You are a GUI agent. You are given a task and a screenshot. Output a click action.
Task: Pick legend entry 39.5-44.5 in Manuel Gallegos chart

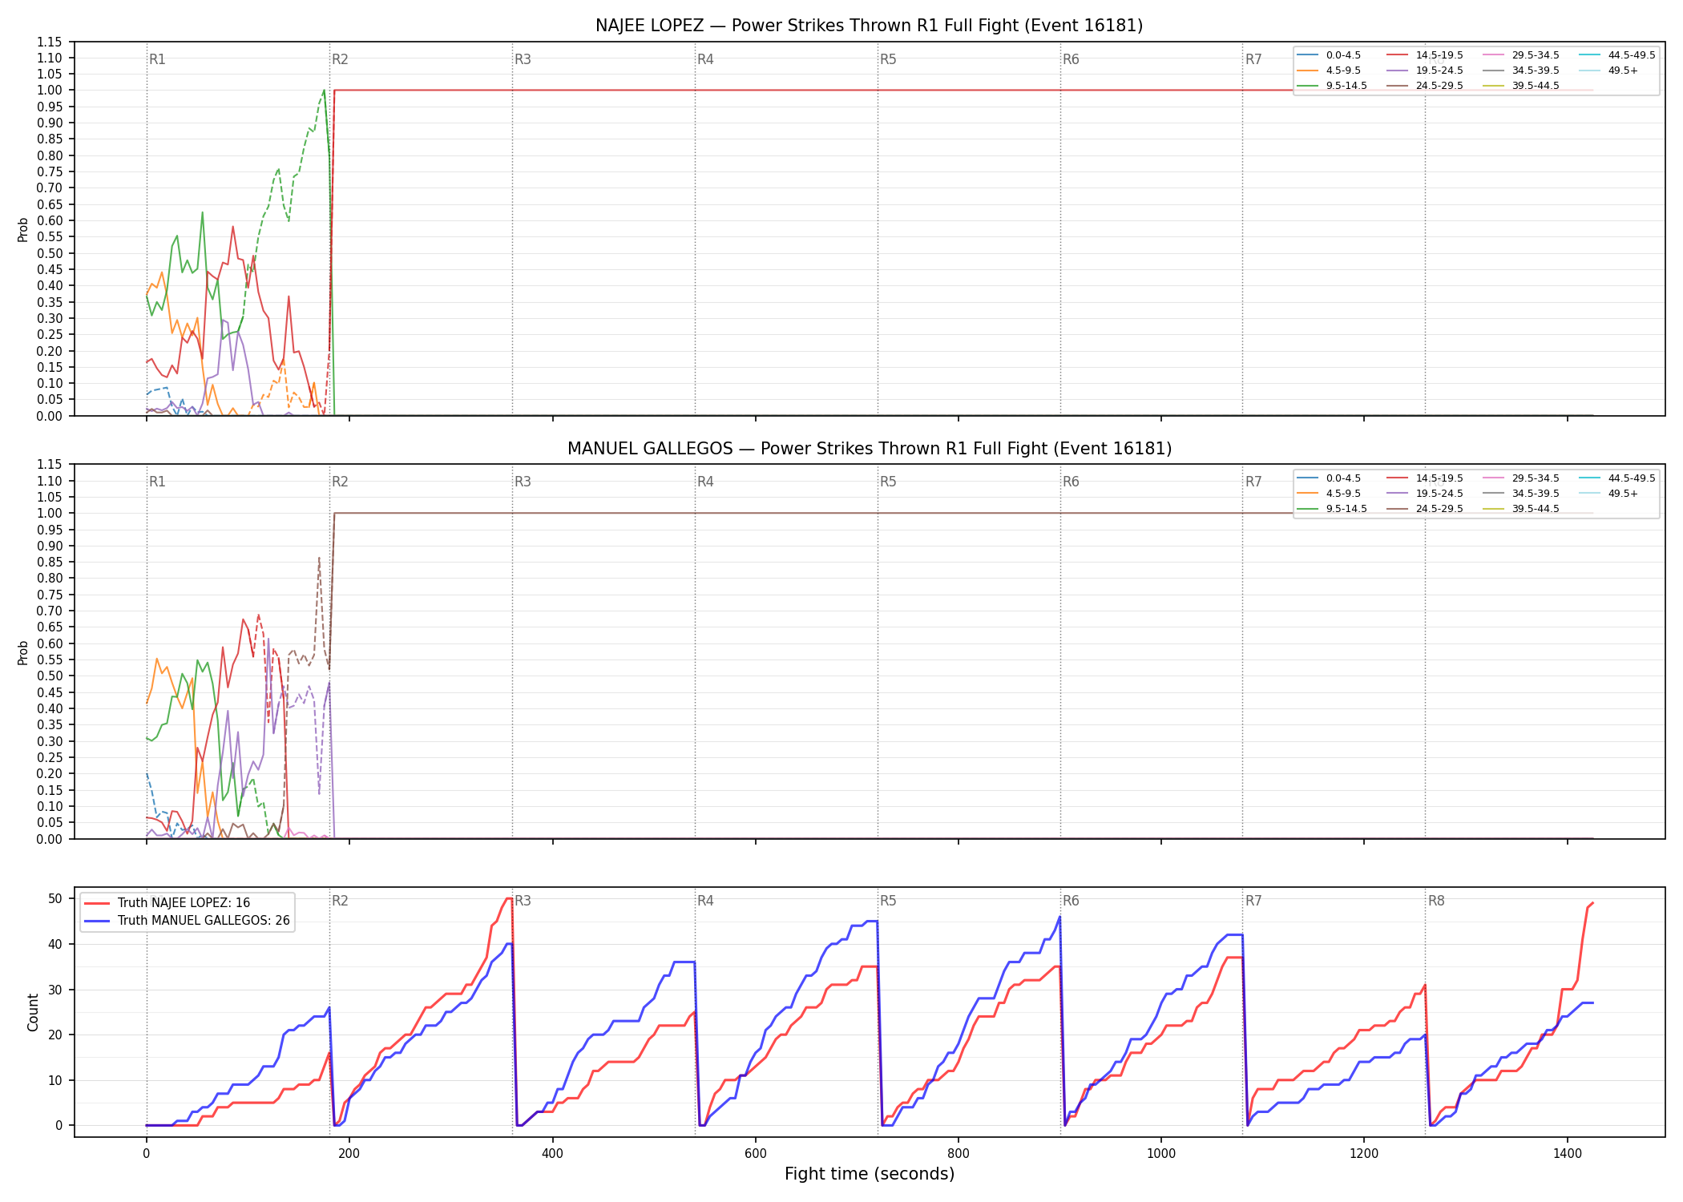1521,509
